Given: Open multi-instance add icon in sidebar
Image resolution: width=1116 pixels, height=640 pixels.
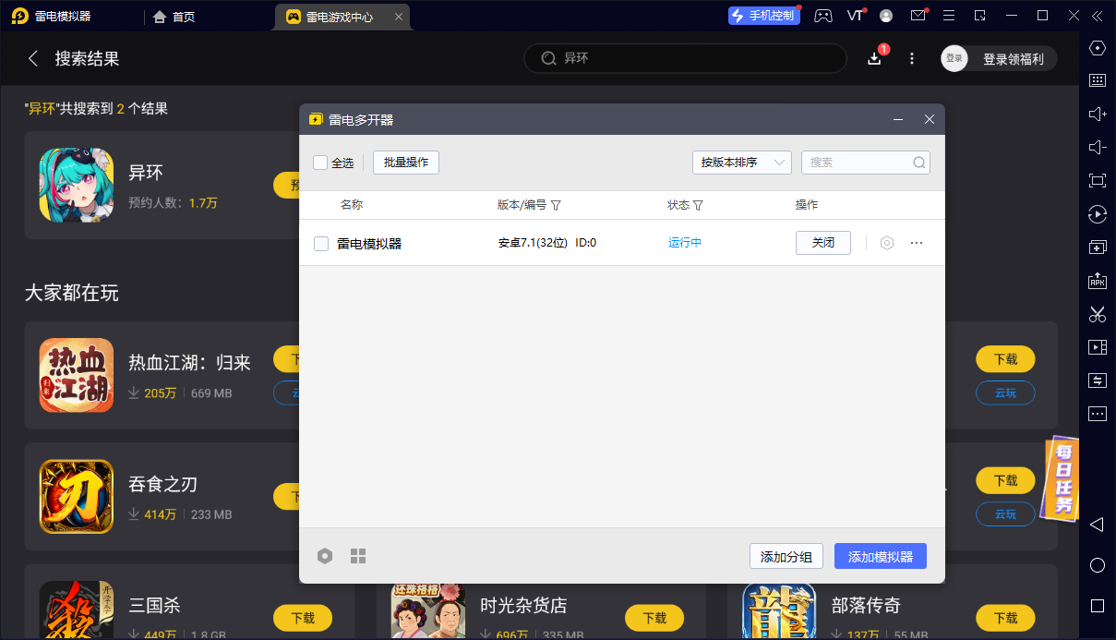Looking at the screenshot, I should click(x=1098, y=248).
